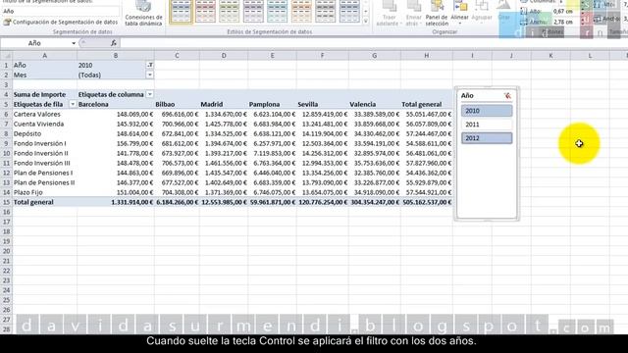628x353 pixels.
Task: Select all cells with corner button
Action: pyautogui.click(x=7, y=56)
